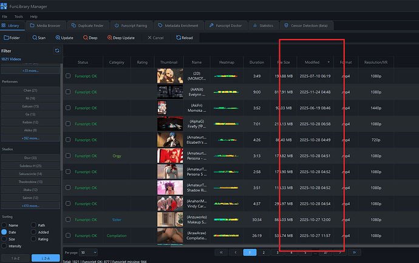
Task: Click the Duration column header
Action: tap(257, 63)
